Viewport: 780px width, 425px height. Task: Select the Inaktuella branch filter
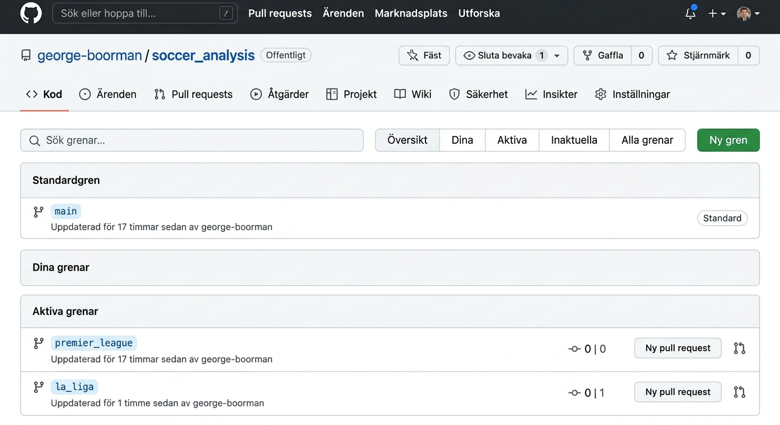pyautogui.click(x=574, y=140)
